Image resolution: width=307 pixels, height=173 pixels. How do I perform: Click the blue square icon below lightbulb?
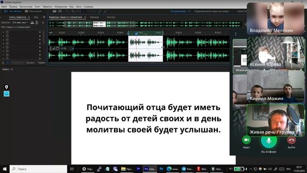[6, 94]
